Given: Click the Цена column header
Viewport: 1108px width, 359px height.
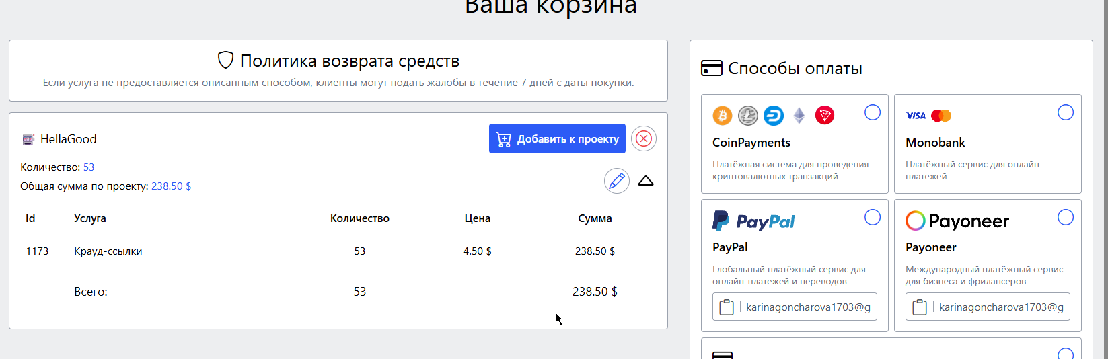Looking at the screenshot, I should pyautogui.click(x=478, y=218).
